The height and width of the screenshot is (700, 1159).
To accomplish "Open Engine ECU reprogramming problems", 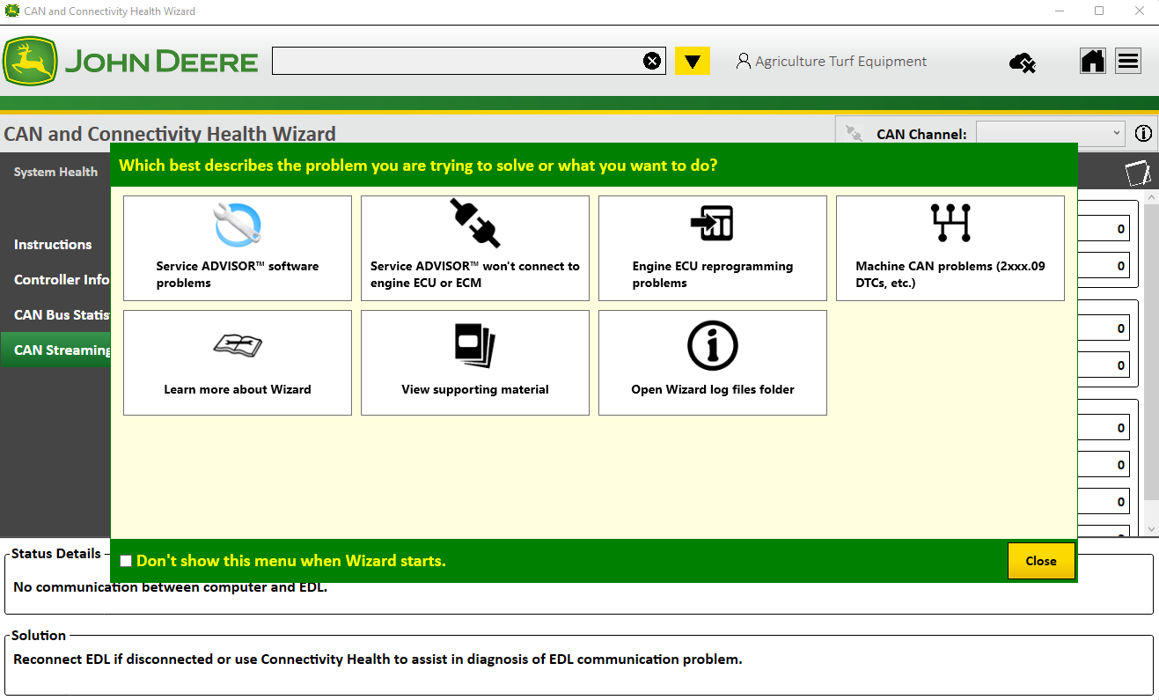I will [712, 248].
